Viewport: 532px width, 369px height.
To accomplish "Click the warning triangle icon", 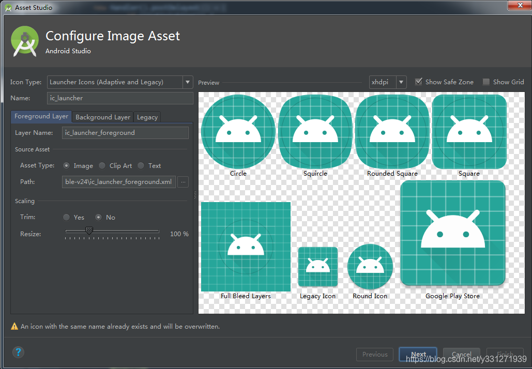I will click(x=14, y=327).
